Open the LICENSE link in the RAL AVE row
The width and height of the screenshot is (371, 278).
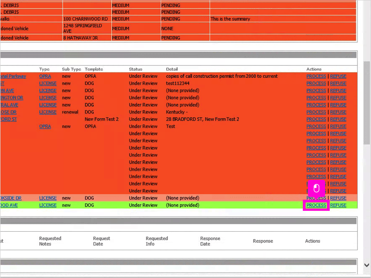click(48, 105)
